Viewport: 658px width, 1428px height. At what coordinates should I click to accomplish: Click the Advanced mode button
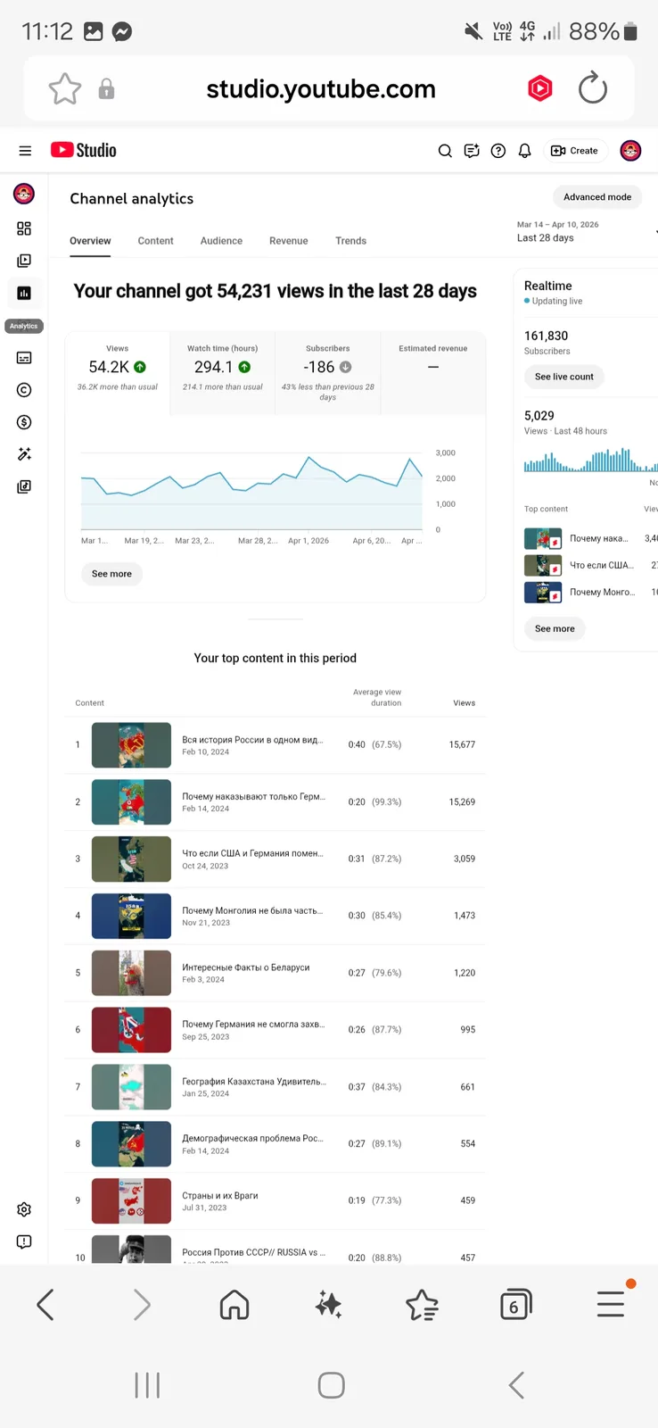597,197
